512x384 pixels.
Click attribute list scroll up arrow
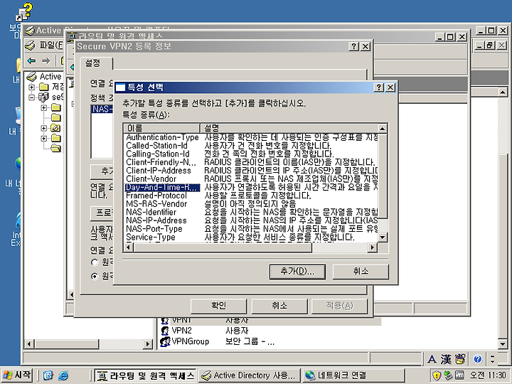click(383, 128)
